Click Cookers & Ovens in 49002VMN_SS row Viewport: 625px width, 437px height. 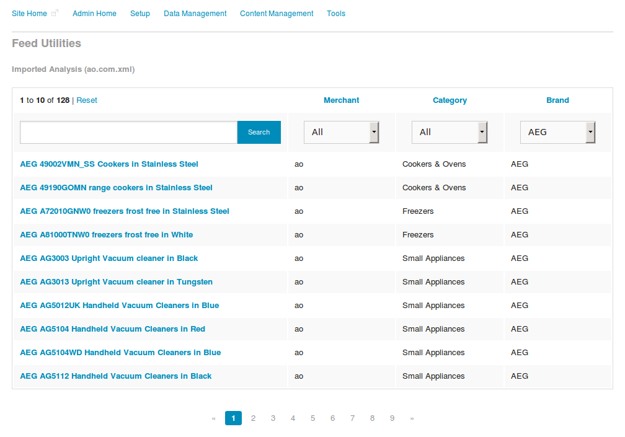click(434, 164)
